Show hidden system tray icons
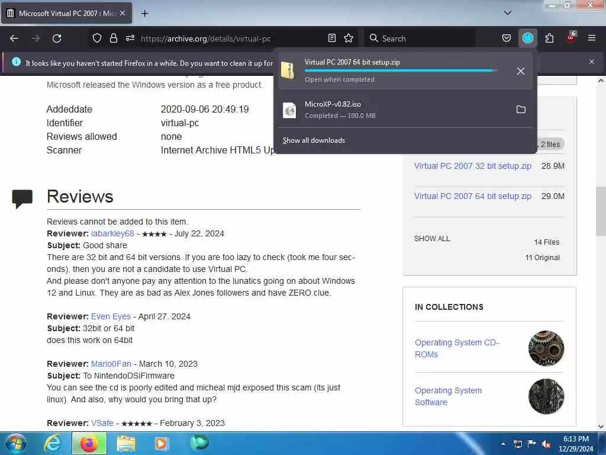The height and width of the screenshot is (455, 606). coord(503,444)
